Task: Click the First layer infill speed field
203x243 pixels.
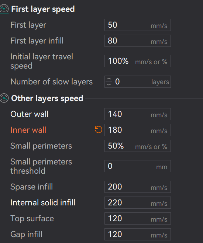Action: coord(138,41)
